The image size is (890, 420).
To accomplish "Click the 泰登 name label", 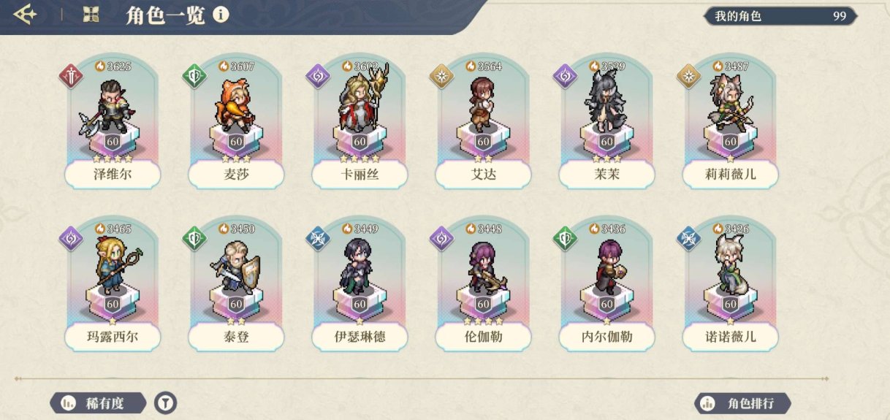I will (x=235, y=337).
